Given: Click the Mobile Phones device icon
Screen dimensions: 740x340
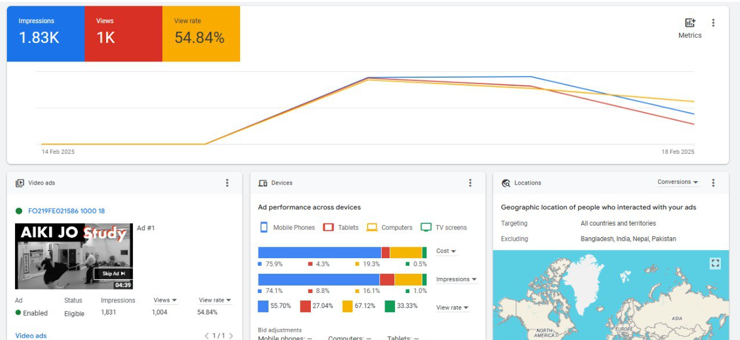Looking at the screenshot, I should pos(264,227).
